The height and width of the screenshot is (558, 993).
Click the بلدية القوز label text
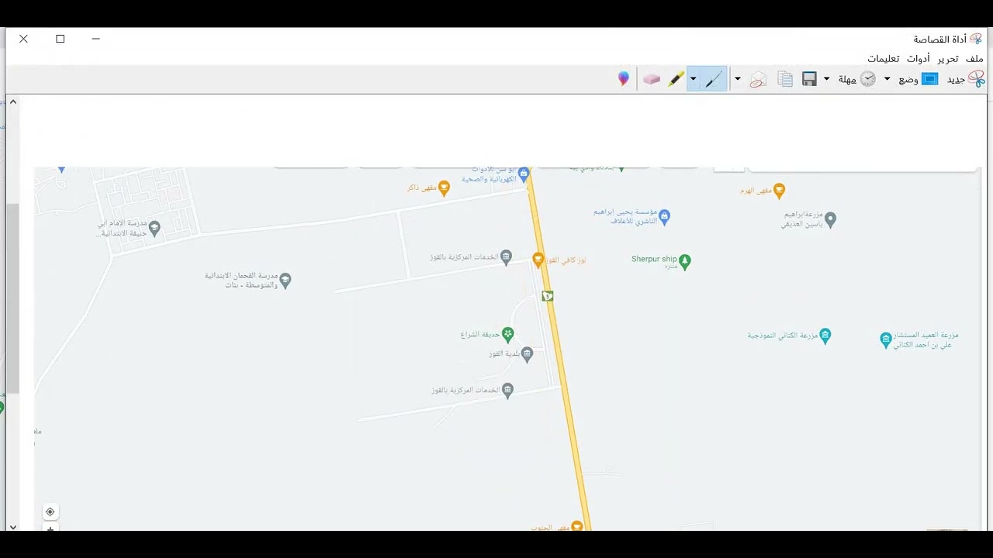click(x=503, y=353)
